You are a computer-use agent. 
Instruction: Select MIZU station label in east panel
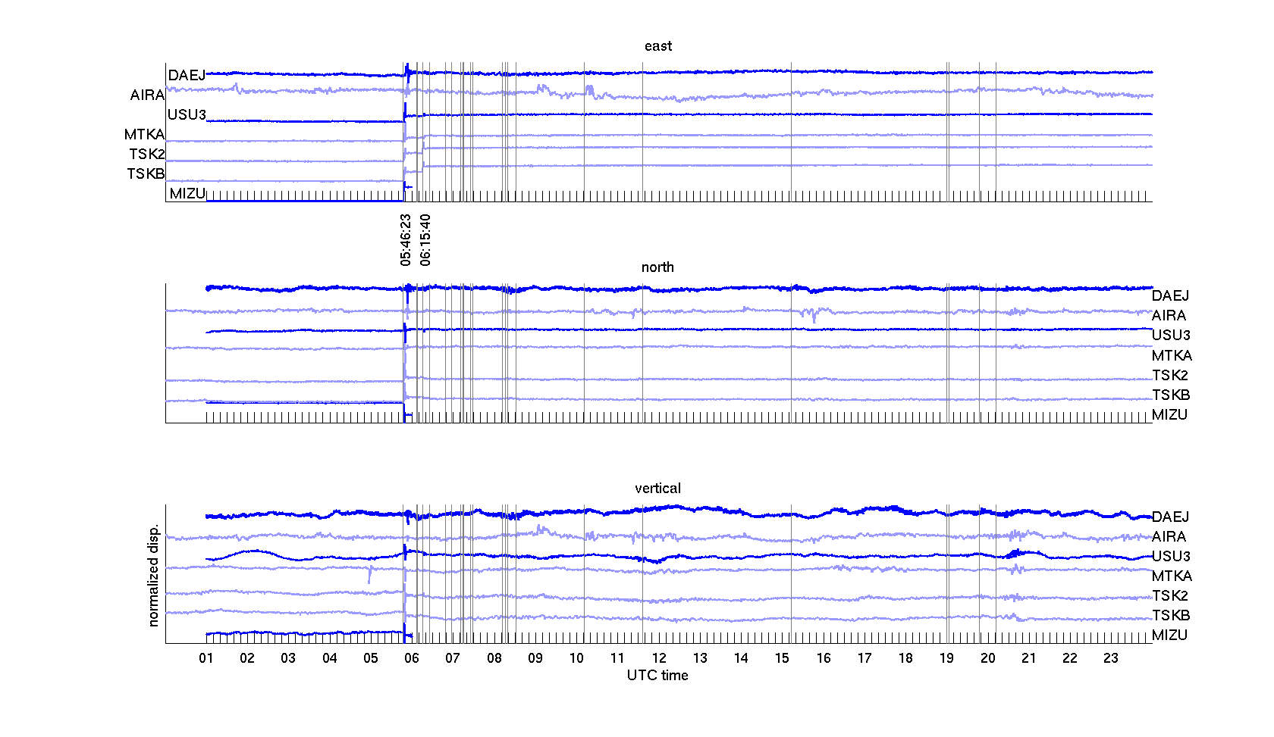click(x=187, y=193)
